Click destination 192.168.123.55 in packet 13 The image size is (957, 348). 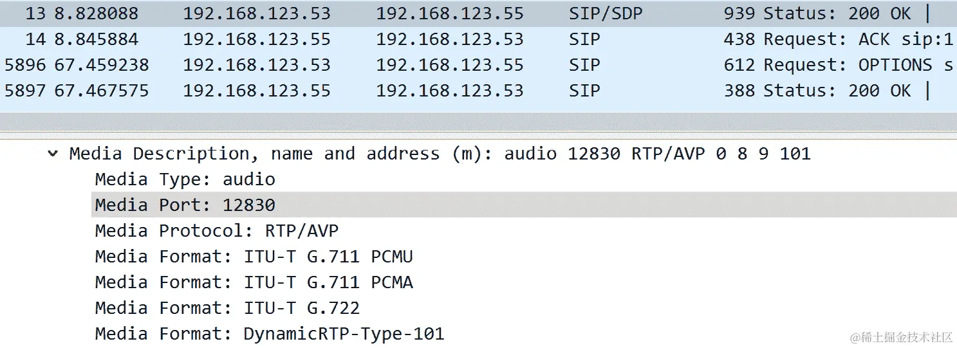pyautogui.click(x=450, y=14)
